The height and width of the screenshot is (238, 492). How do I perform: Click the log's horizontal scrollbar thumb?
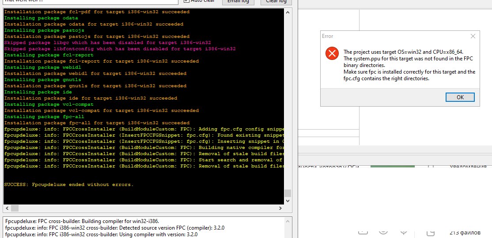pyautogui.click(x=15, y=208)
